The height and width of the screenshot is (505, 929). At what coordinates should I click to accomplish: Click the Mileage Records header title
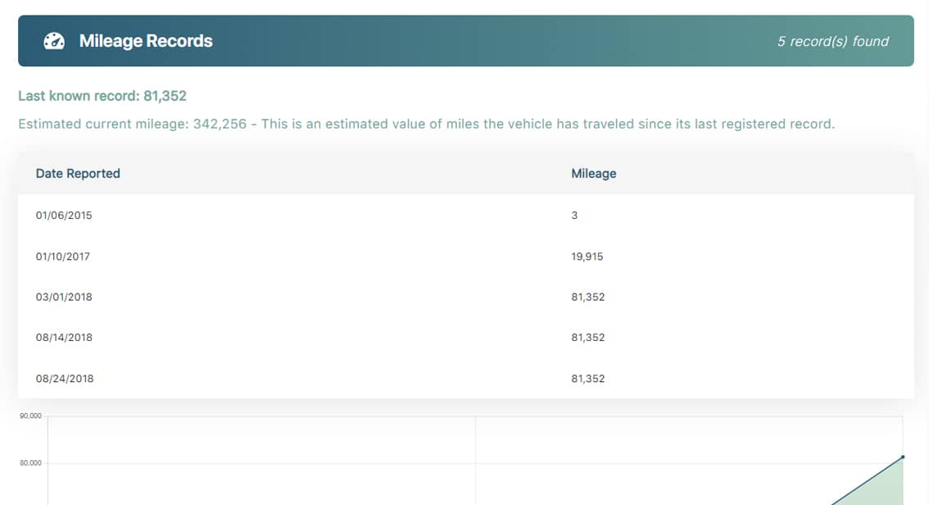(x=146, y=41)
